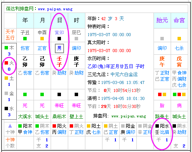Viewport: 192px width, 152px height.
Task: Click the purple triangle above 十神
Action: (10, 126)
